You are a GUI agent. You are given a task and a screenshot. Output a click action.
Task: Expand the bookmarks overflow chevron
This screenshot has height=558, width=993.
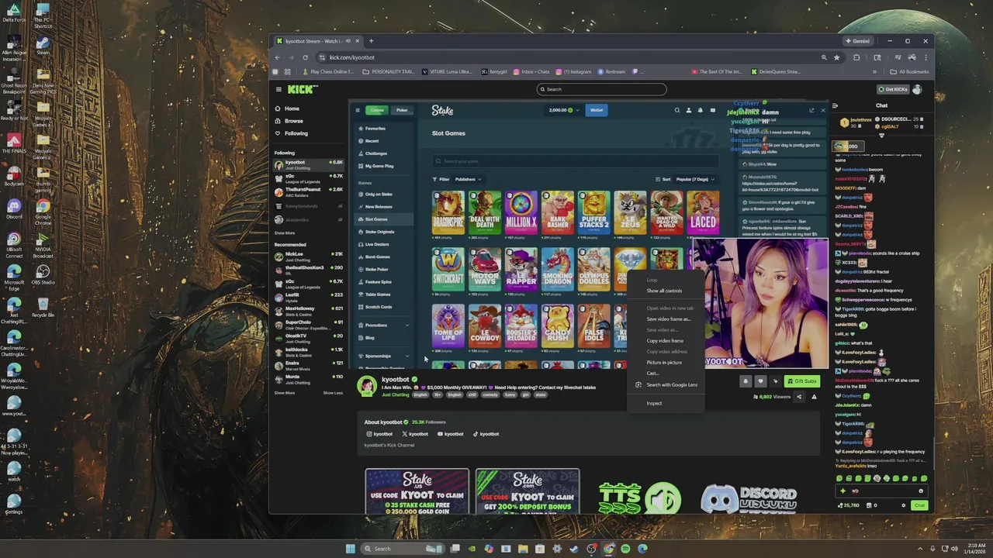click(874, 72)
